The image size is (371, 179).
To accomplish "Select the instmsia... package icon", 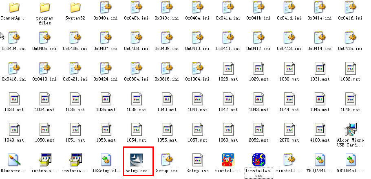I will pos(45,160).
